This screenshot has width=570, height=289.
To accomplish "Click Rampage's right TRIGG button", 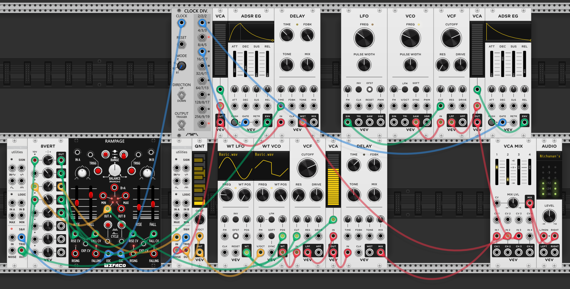I will tap(131, 171).
